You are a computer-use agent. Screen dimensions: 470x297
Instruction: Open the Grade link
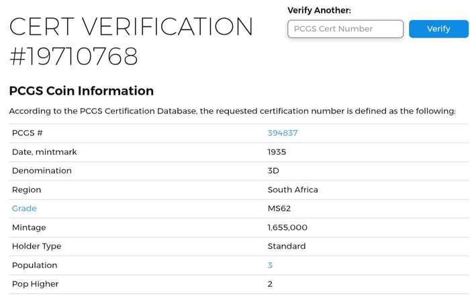pyautogui.click(x=24, y=209)
